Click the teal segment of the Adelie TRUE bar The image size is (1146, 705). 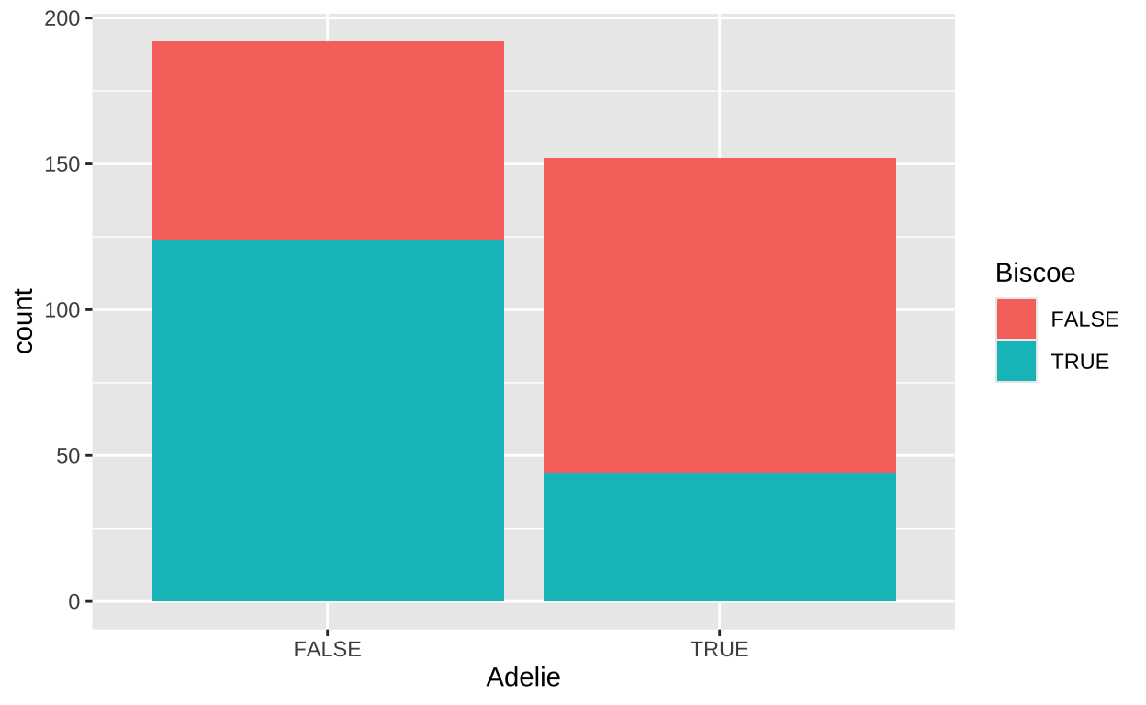pyautogui.click(x=720, y=537)
